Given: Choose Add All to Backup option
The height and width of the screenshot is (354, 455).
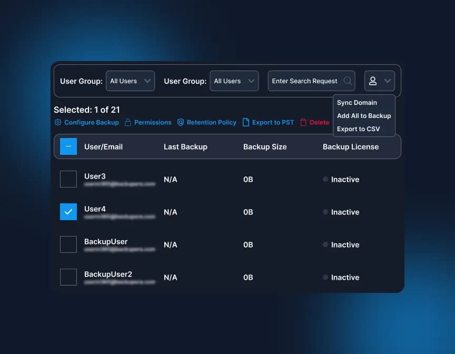Looking at the screenshot, I should pyautogui.click(x=364, y=115).
